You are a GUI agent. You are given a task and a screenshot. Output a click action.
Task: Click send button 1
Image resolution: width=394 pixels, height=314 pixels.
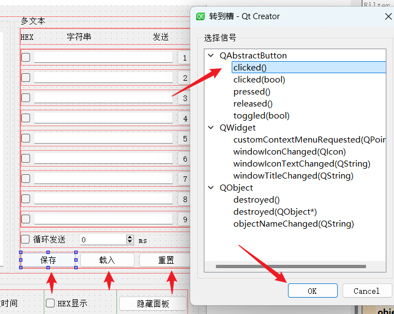pos(185,58)
